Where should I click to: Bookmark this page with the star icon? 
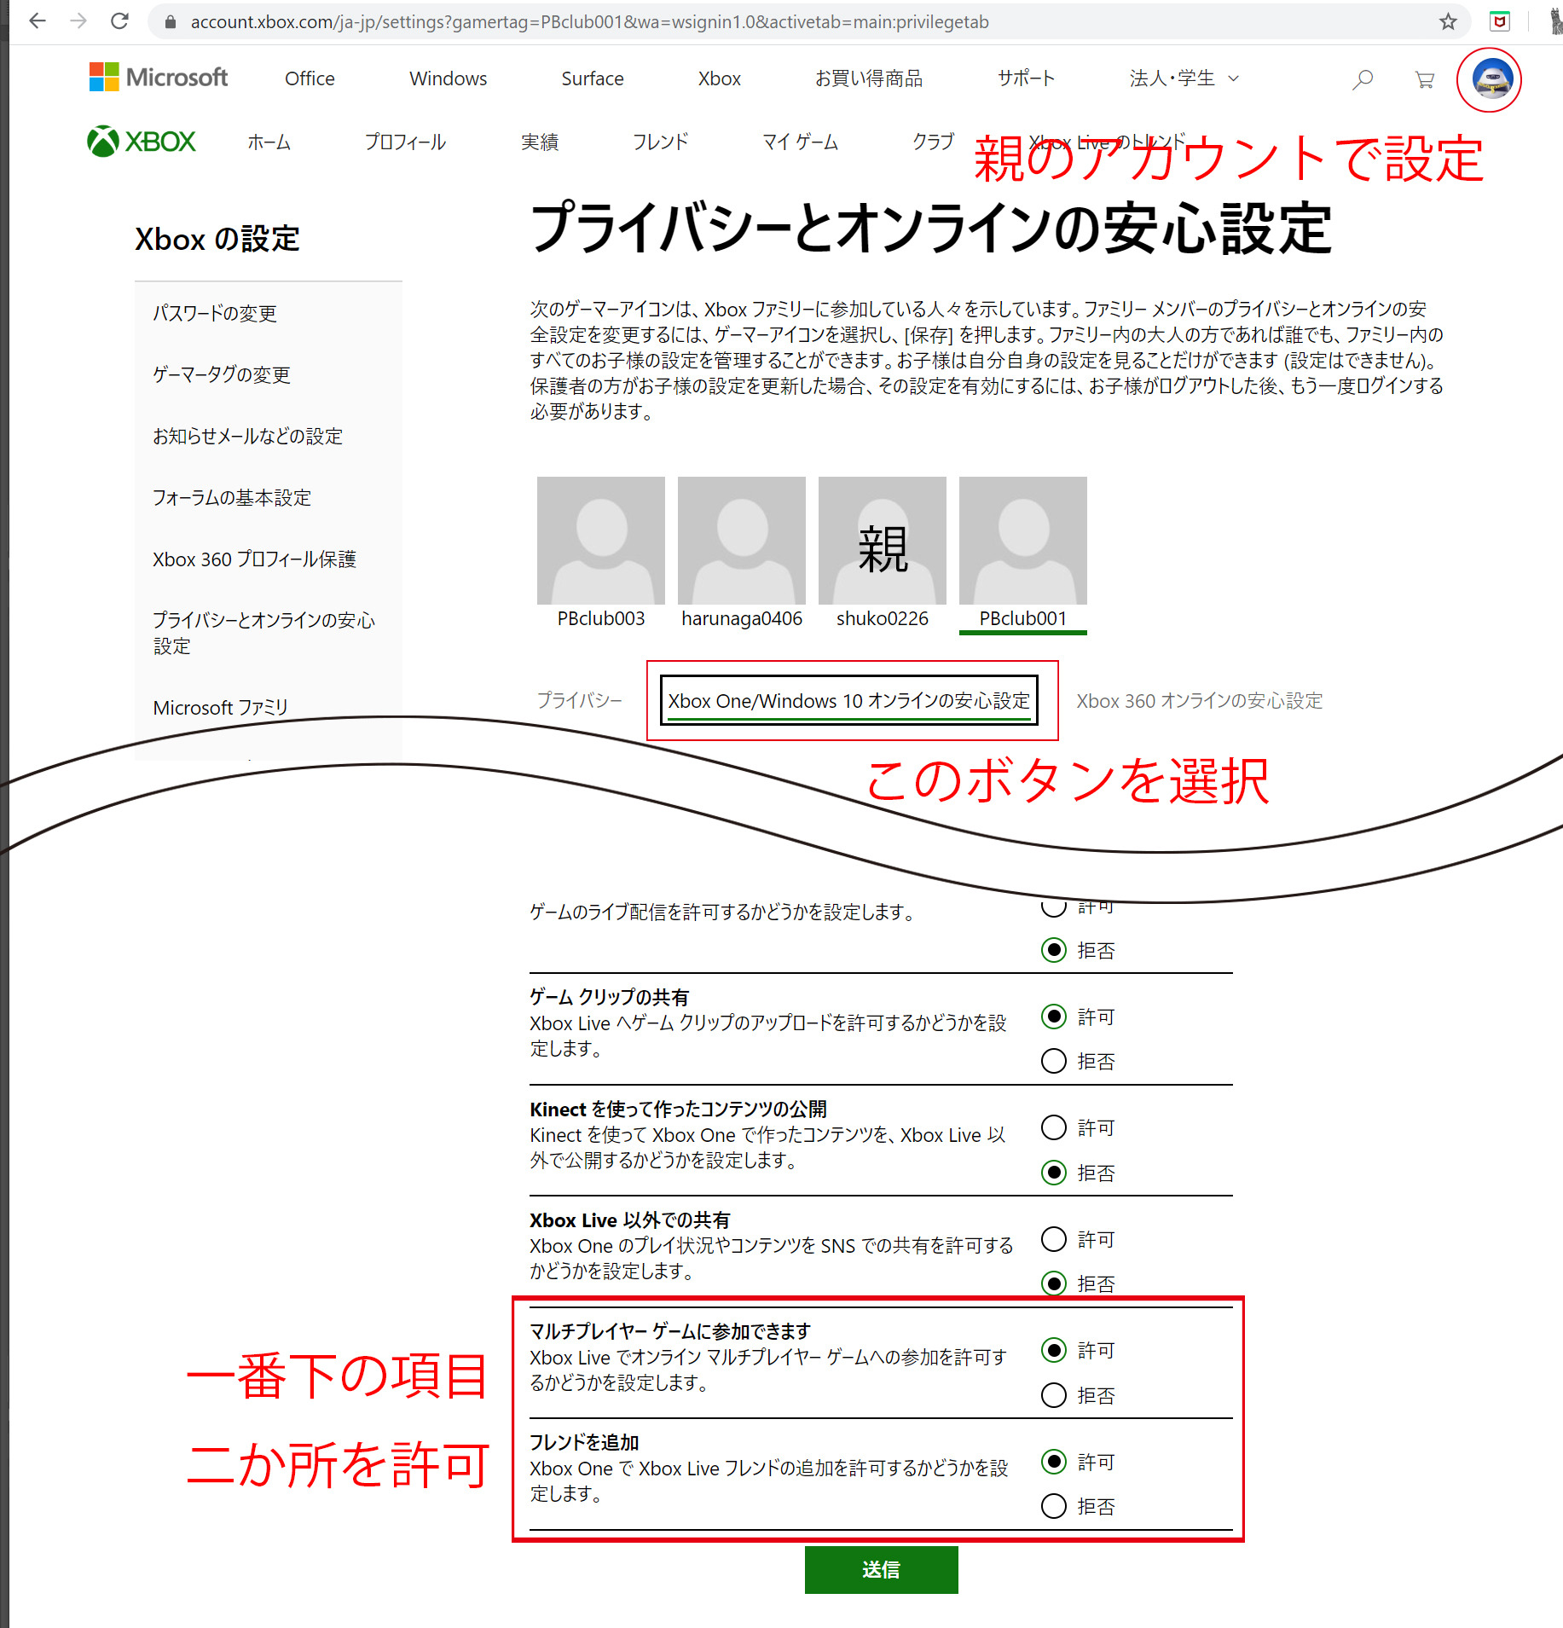click(1448, 21)
